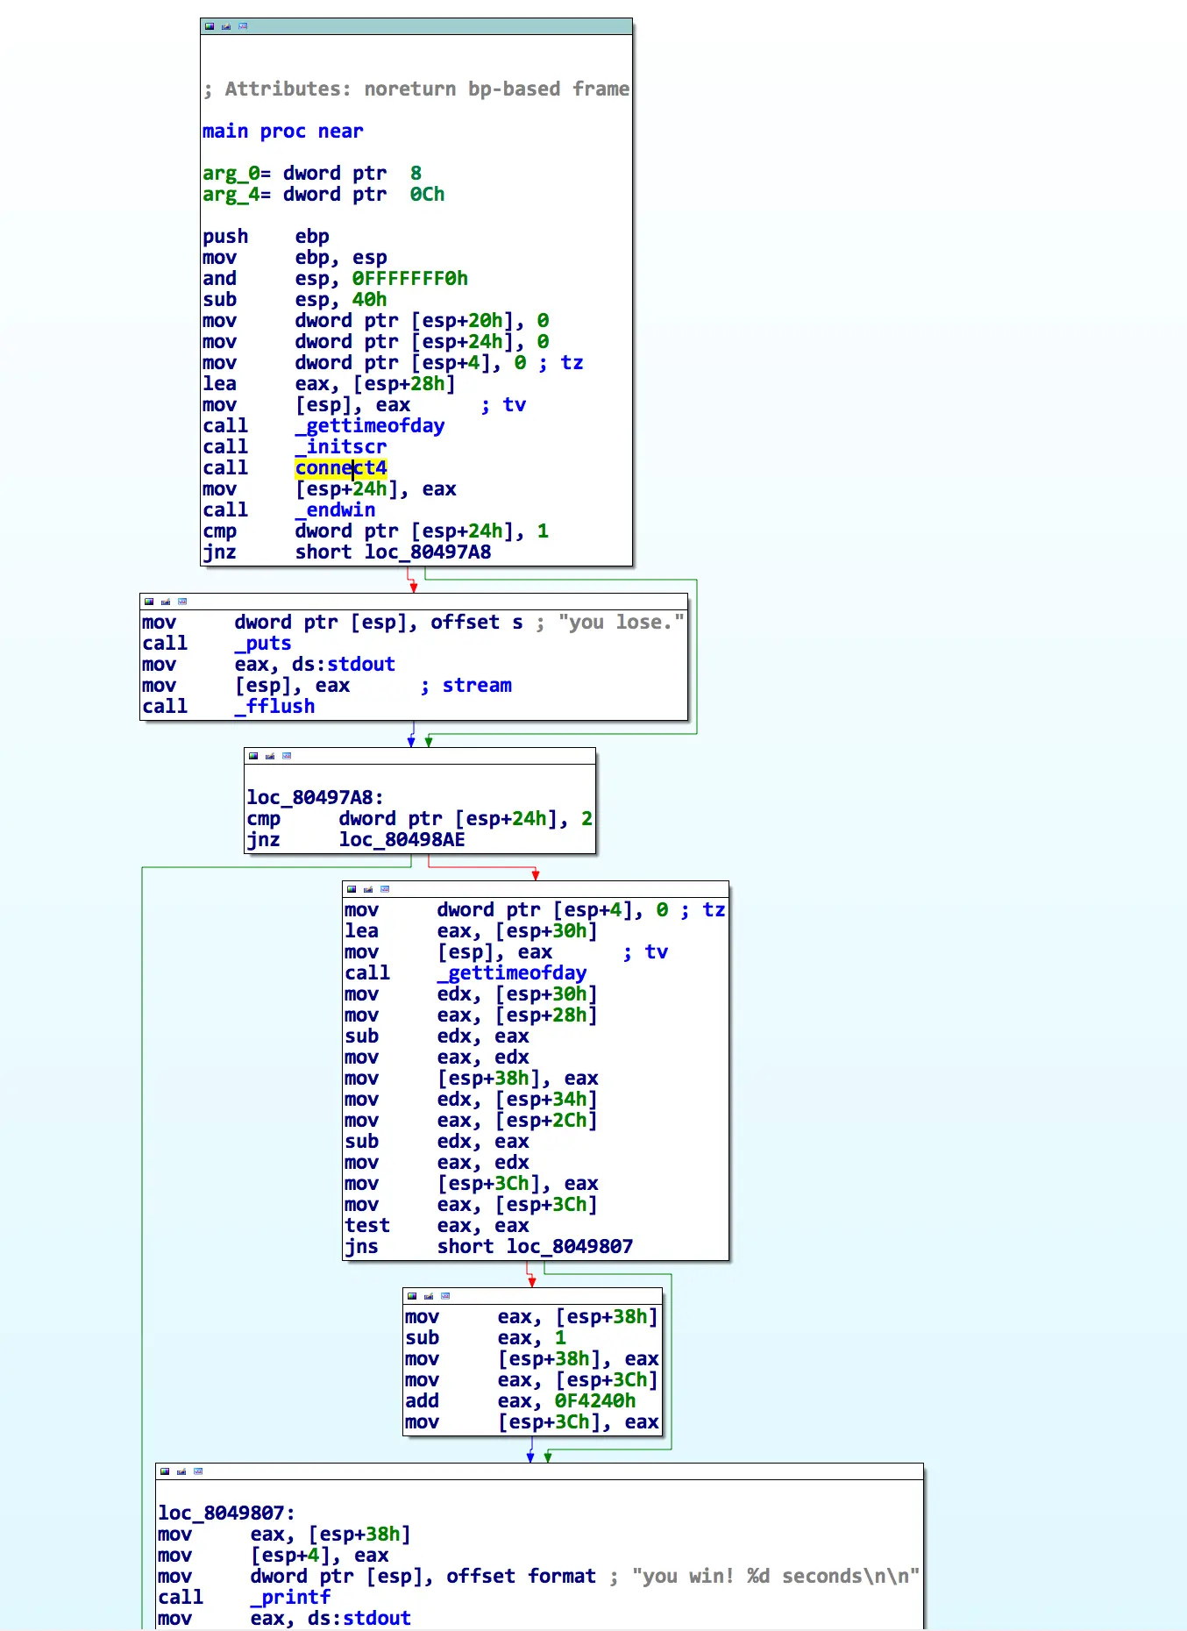
Task: Open color picker on the loc_80497A8 node
Action: pyautogui.click(x=253, y=756)
